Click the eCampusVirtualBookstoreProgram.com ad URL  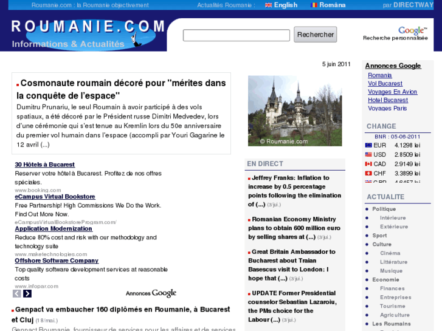pyautogui.click(x=66, y=222)
